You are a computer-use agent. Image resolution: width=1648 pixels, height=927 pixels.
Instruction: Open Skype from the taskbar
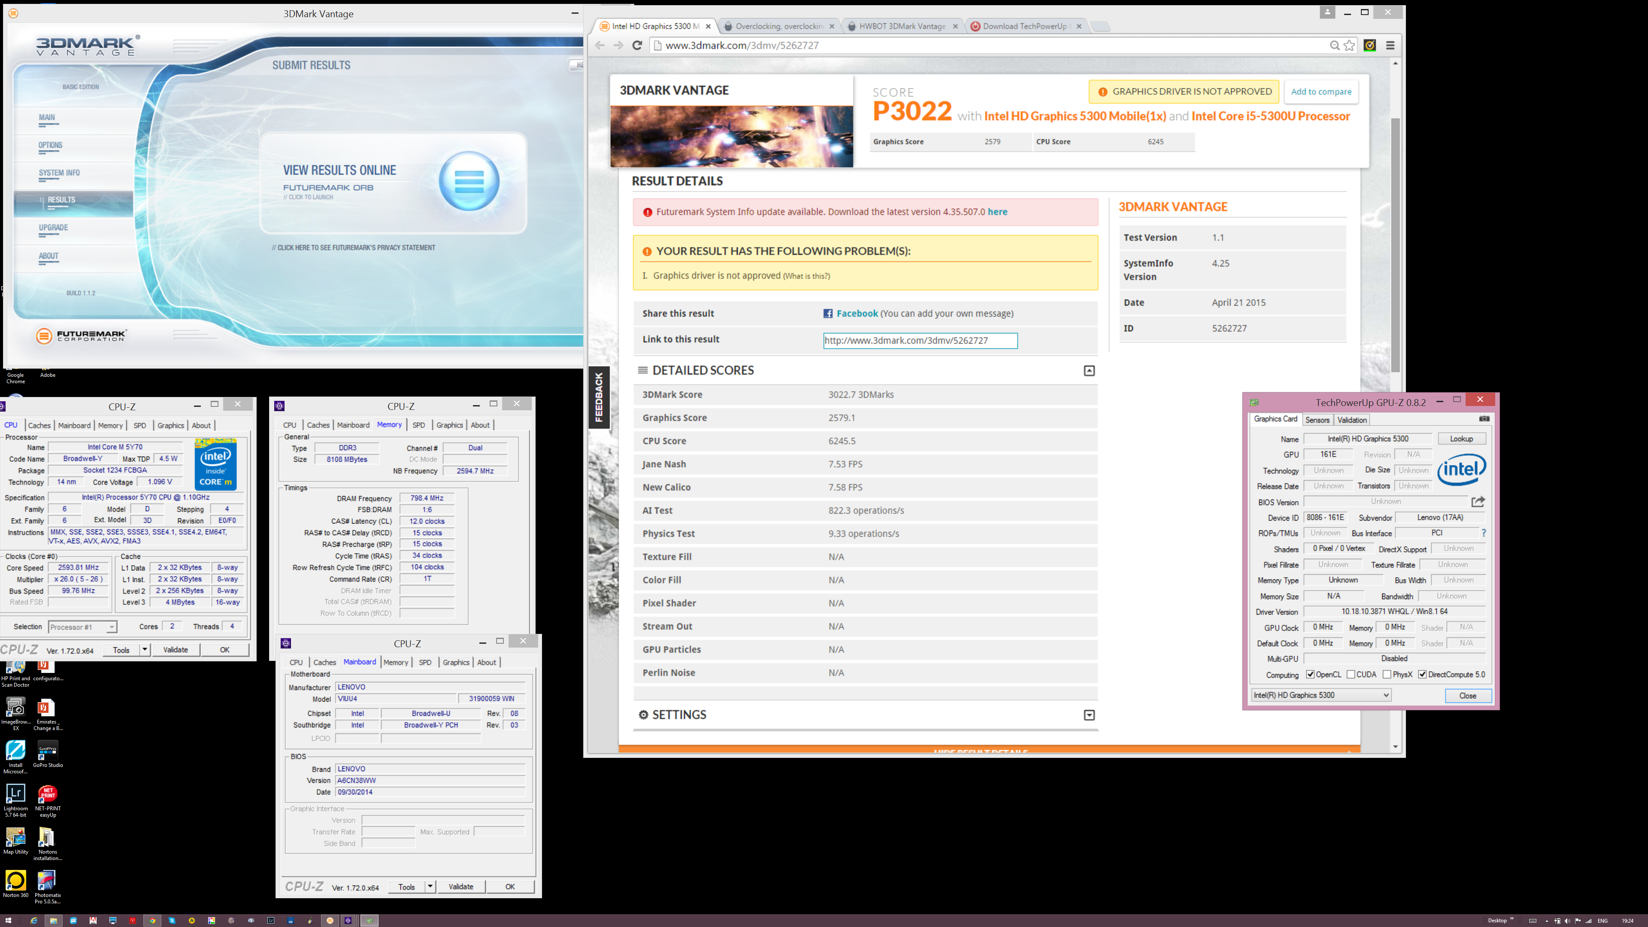tap(172, 921)
